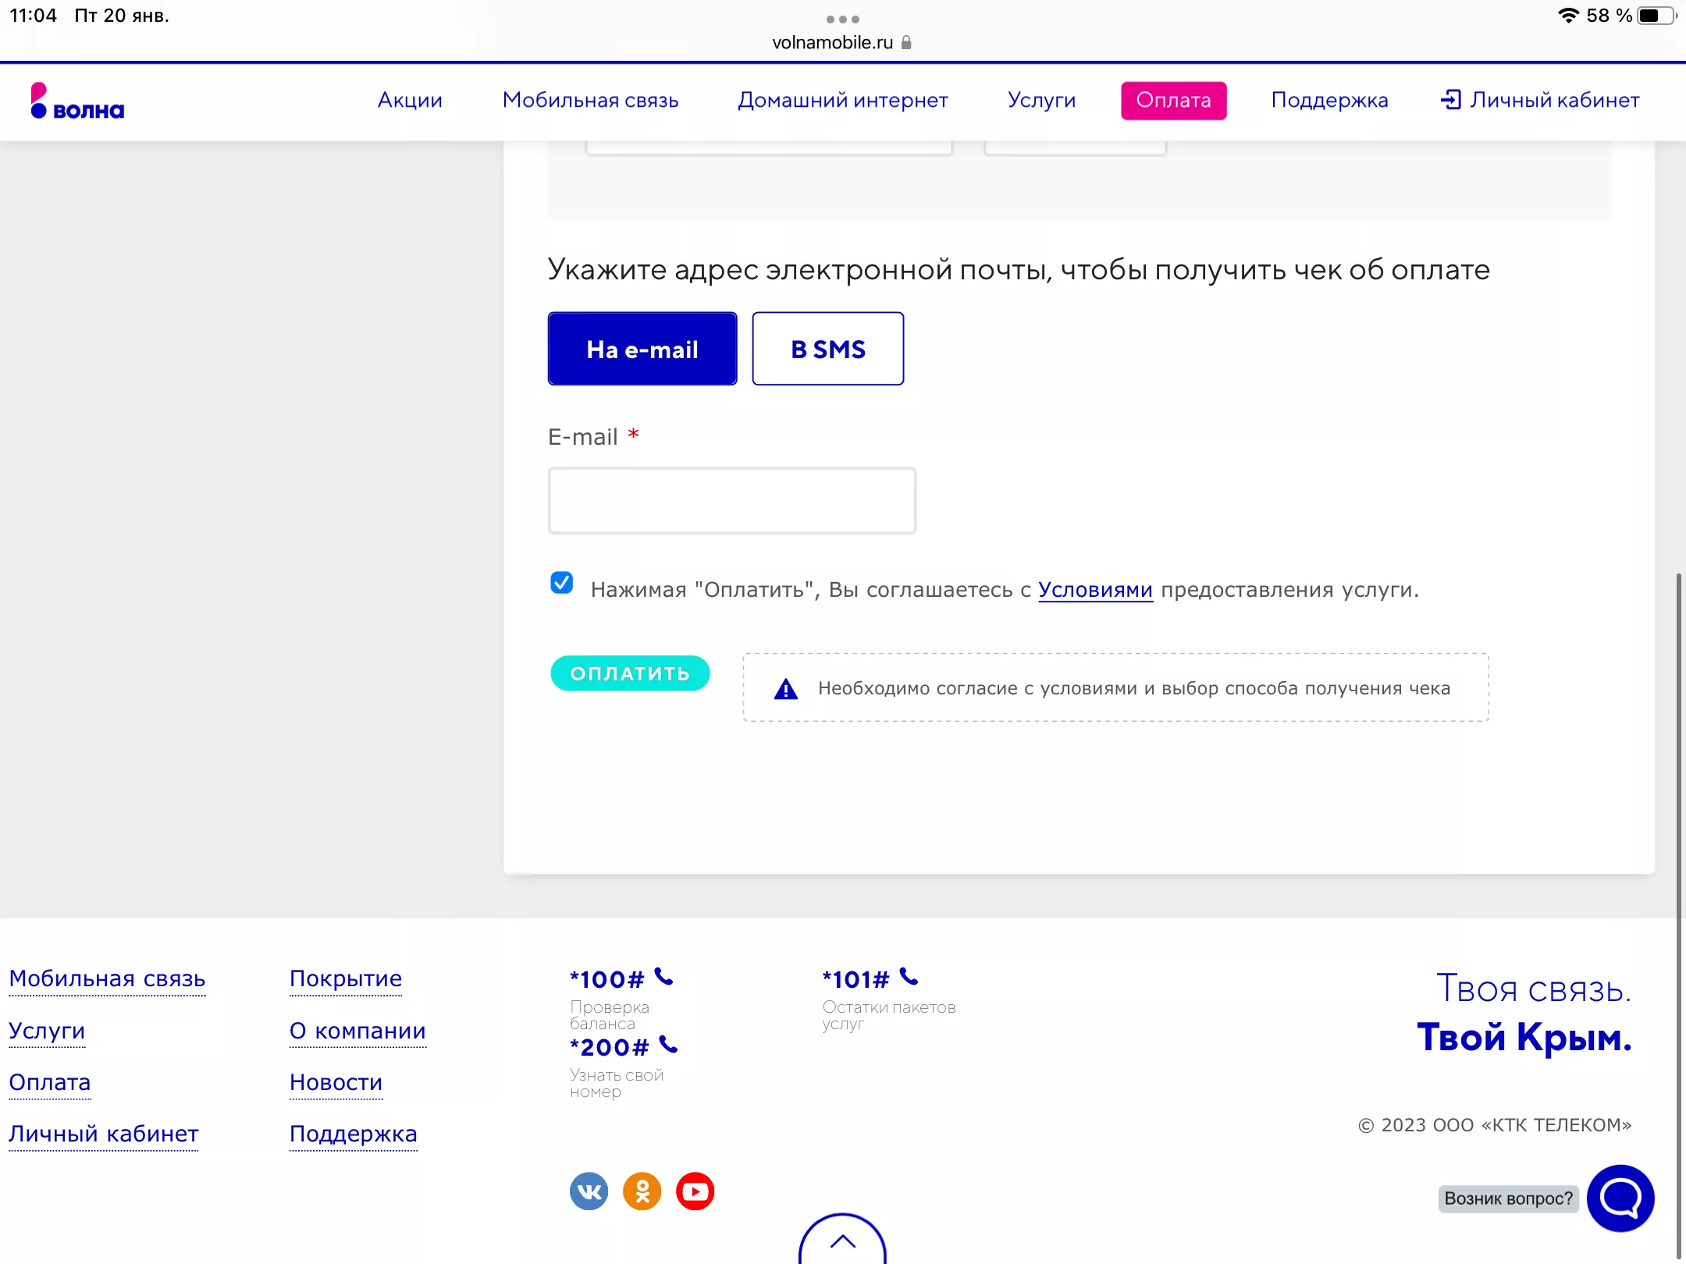This screenshot has width=1686, height=1264.
Task: Switch receipt delivery to "В SMS"
Action: click(x=827, y=349)
